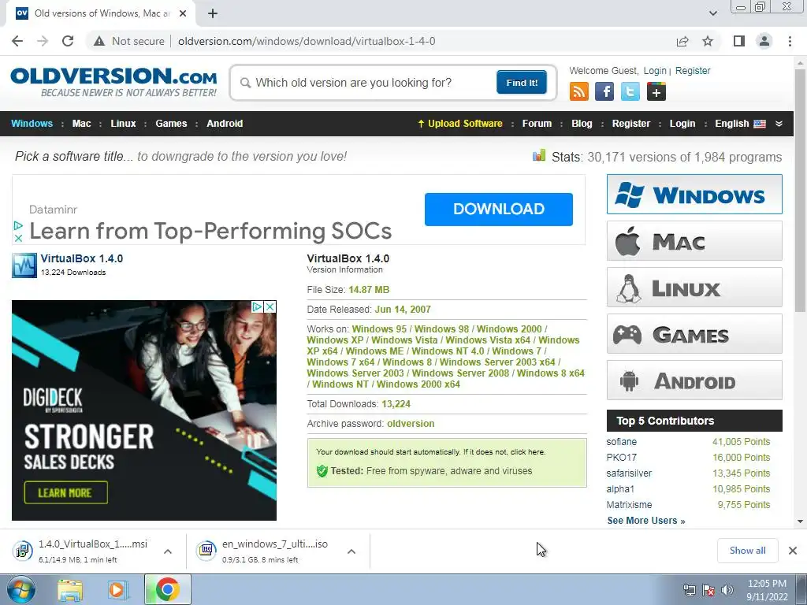Choose the Games category sidebar button
Screen dimensions: 807x605
pos(694,333)
